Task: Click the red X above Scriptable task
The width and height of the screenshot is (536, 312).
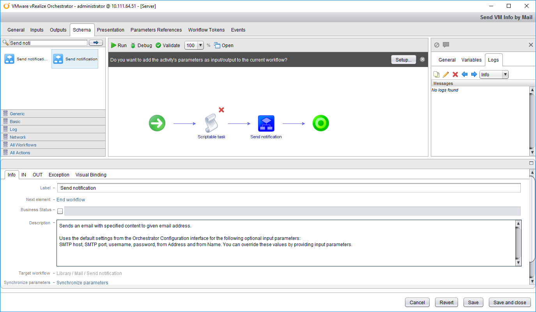Action: coord(221,110)
